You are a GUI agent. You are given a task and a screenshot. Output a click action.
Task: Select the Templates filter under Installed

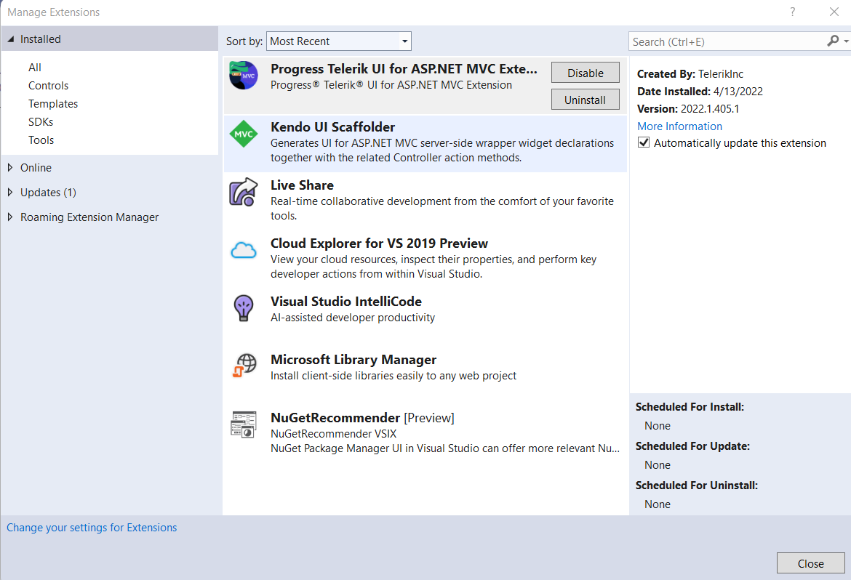tap(53, 104)
